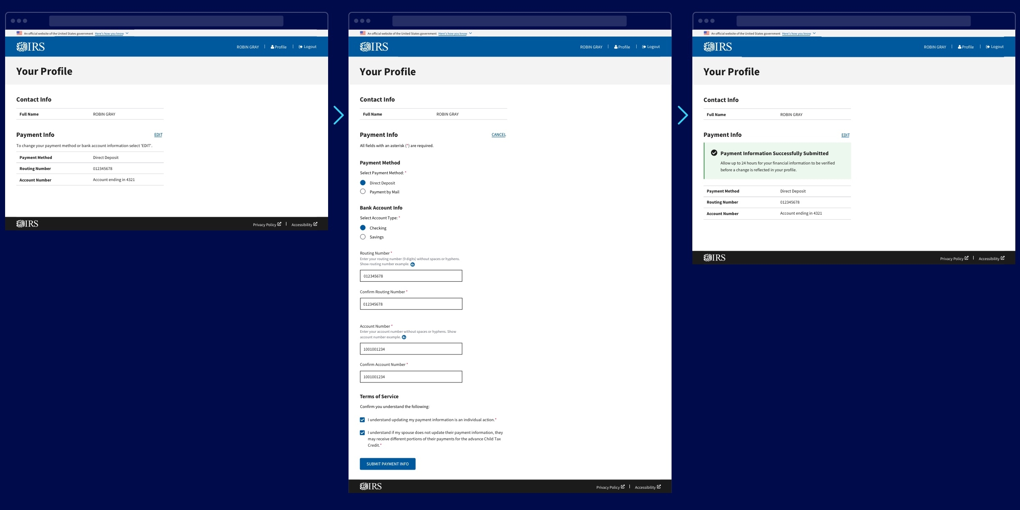Expand 'Here's how you know' in right window
This screenshot has width=1020, height=510.
[796, 34]
